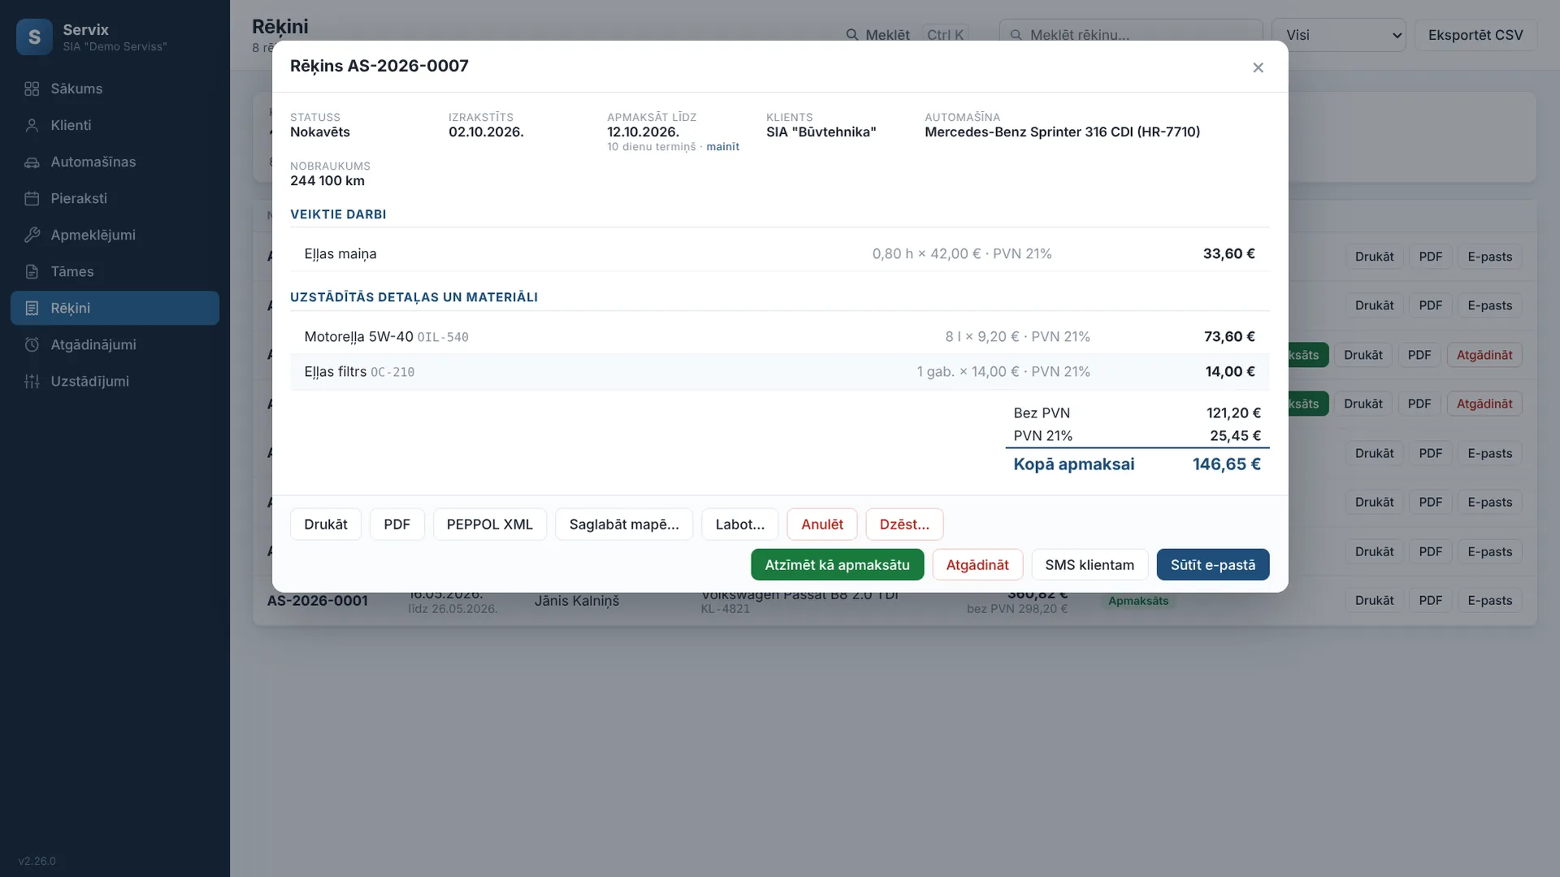Go to Tāmes section in sidebar
The image size is (1560, 877).
[x=115, y=271]
